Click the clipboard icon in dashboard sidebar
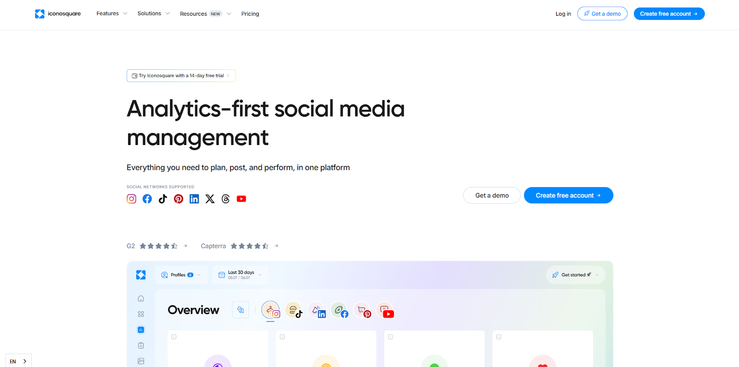 click(141, 345)
